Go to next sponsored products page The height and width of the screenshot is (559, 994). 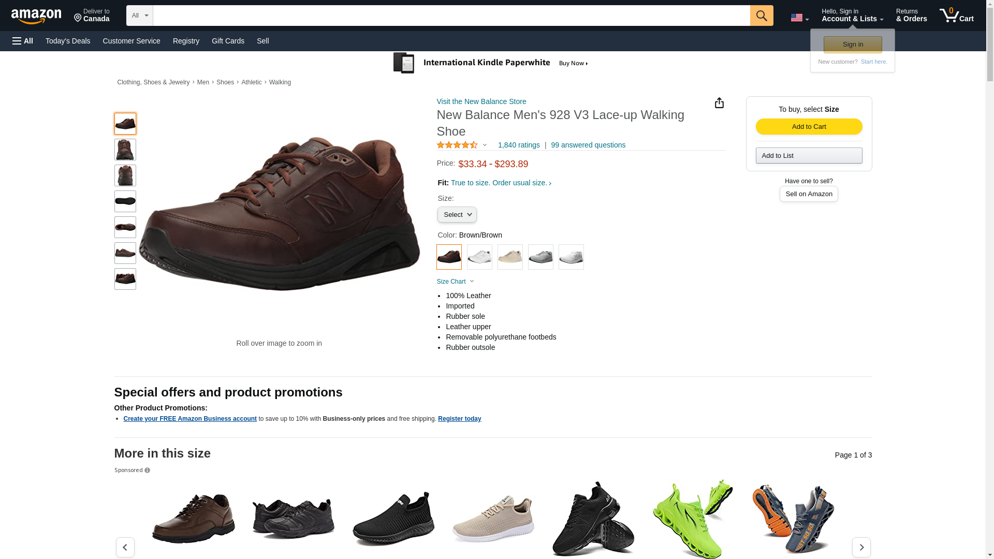[861, 547]
